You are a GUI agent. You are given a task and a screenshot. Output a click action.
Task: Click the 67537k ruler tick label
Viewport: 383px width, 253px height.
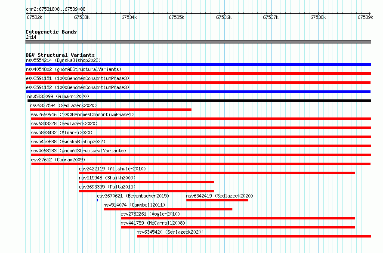[271, 17]
